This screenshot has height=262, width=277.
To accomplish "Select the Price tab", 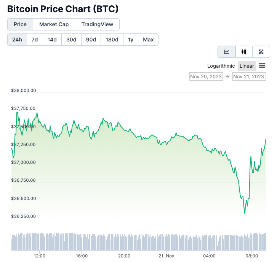I will [x=20, y=24].
